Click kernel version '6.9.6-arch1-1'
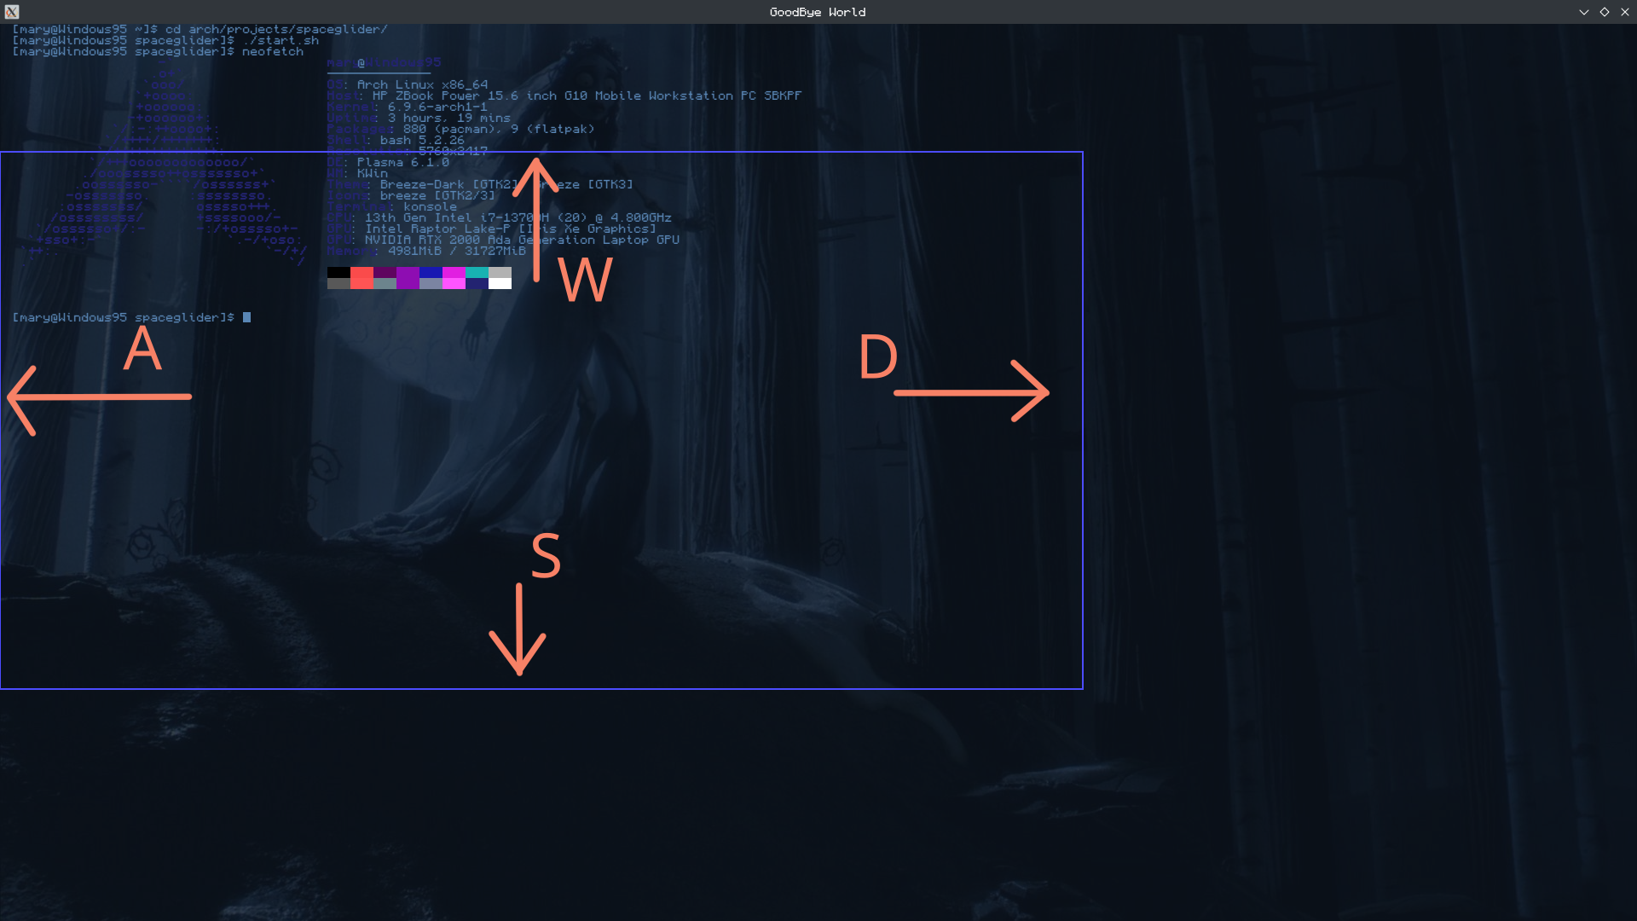 point(437,107)
